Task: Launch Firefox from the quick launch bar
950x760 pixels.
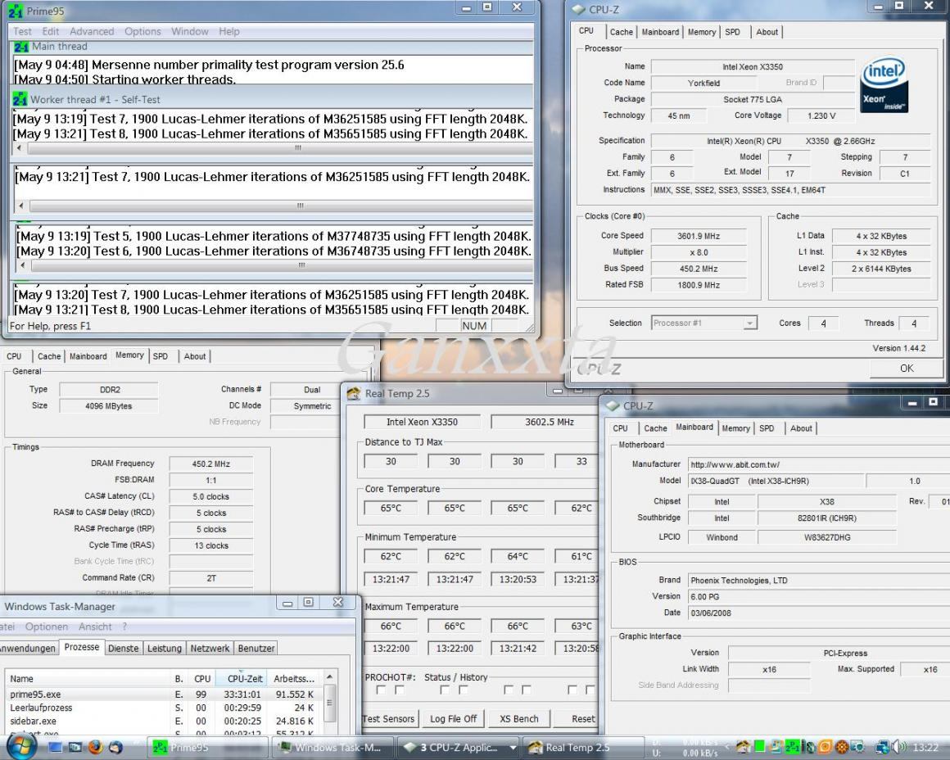Action: [x=95, y=747]
